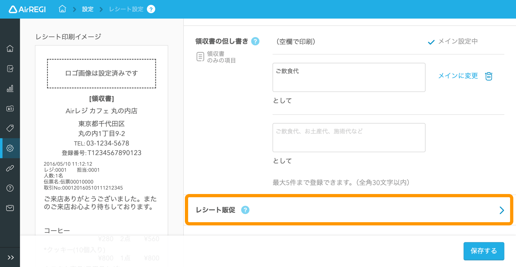Click the 2016/05/10 11:12:12 timestamp
Screen dimensions: 516x267
click(68, 164)
